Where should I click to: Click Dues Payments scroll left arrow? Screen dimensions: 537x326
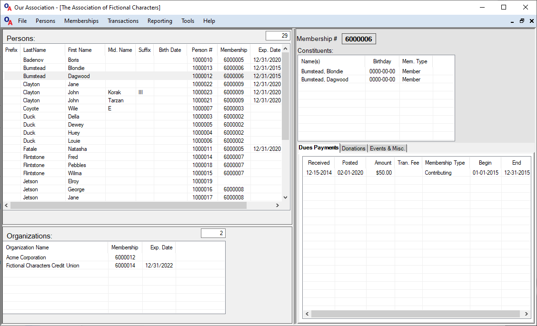tap(307, 314)
